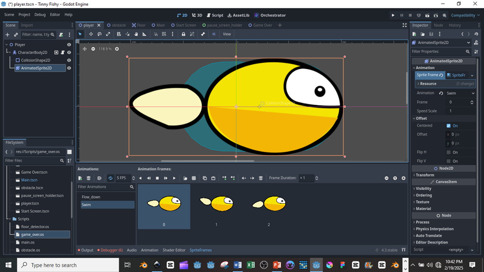Run the project with Play button
The height and width of the screenshot is (272, 484).
click(393, 15)
